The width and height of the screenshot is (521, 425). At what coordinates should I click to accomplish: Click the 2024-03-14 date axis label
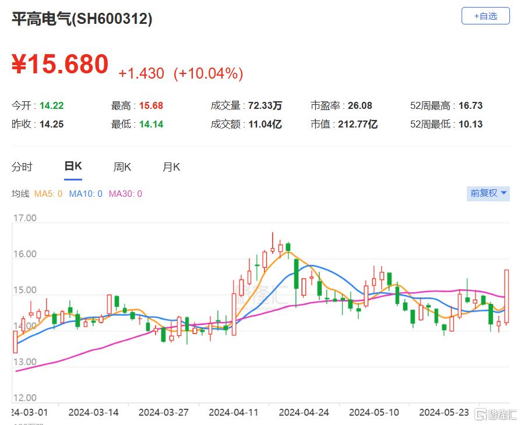click(x=93, y=413)
